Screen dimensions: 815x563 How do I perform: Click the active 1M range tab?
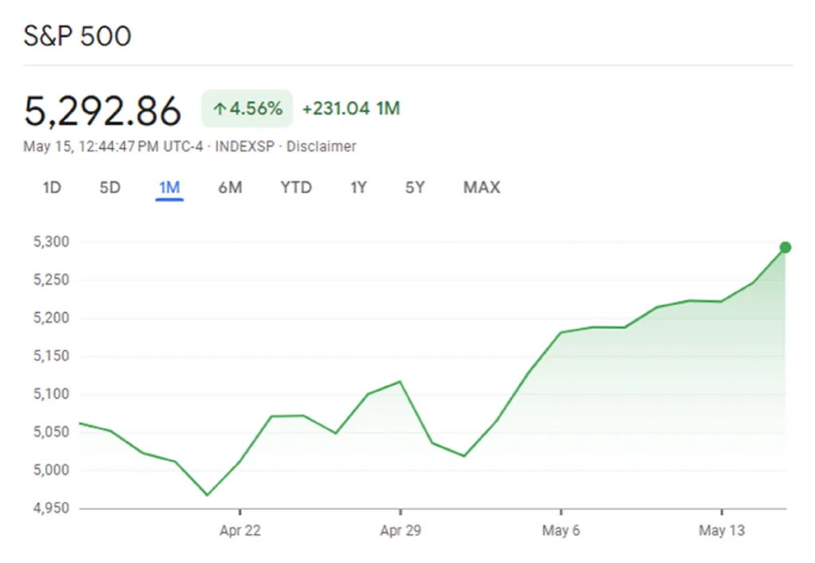click(170, 188)
